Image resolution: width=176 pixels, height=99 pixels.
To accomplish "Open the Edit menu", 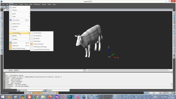I will [7, 4].
